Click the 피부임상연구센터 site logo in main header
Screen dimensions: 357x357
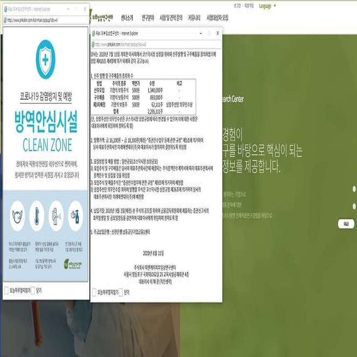(x=101, y=17)
